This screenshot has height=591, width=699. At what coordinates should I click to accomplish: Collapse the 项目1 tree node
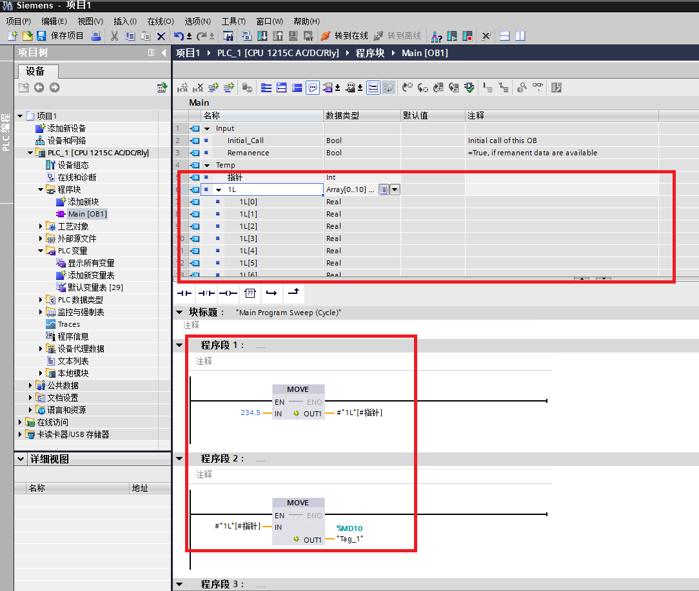(20, 116)
